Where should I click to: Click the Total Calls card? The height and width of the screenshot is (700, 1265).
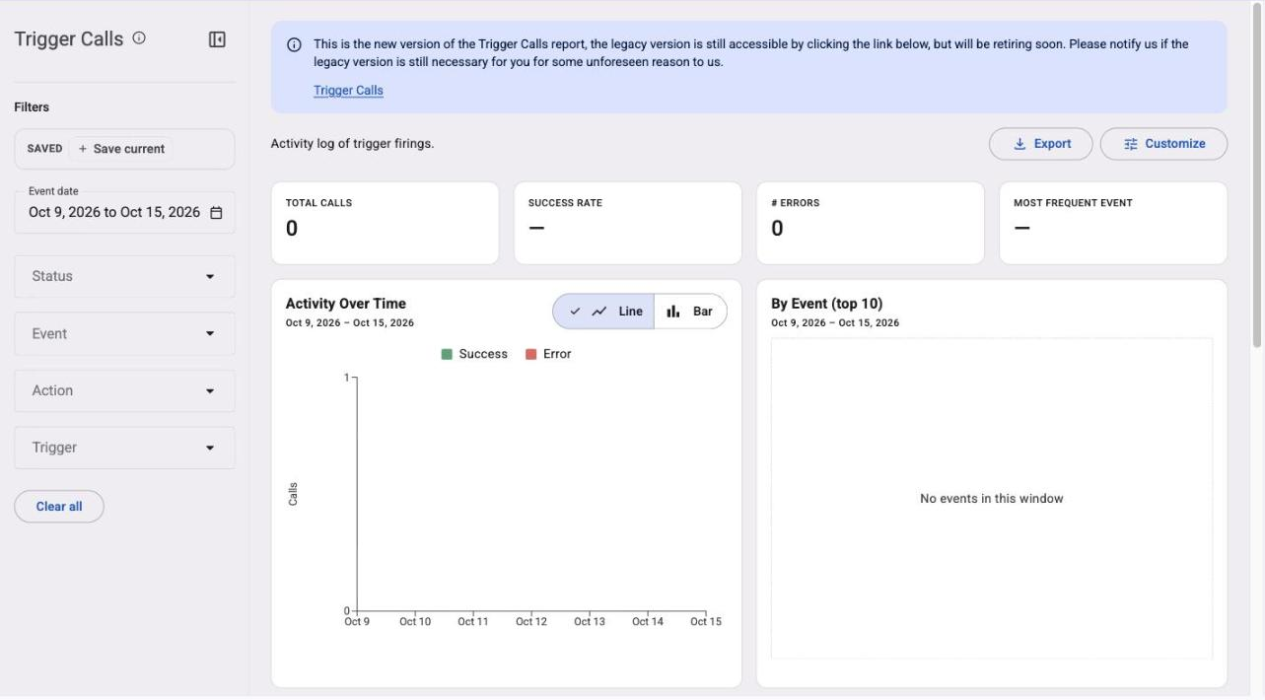pos(386,223)
